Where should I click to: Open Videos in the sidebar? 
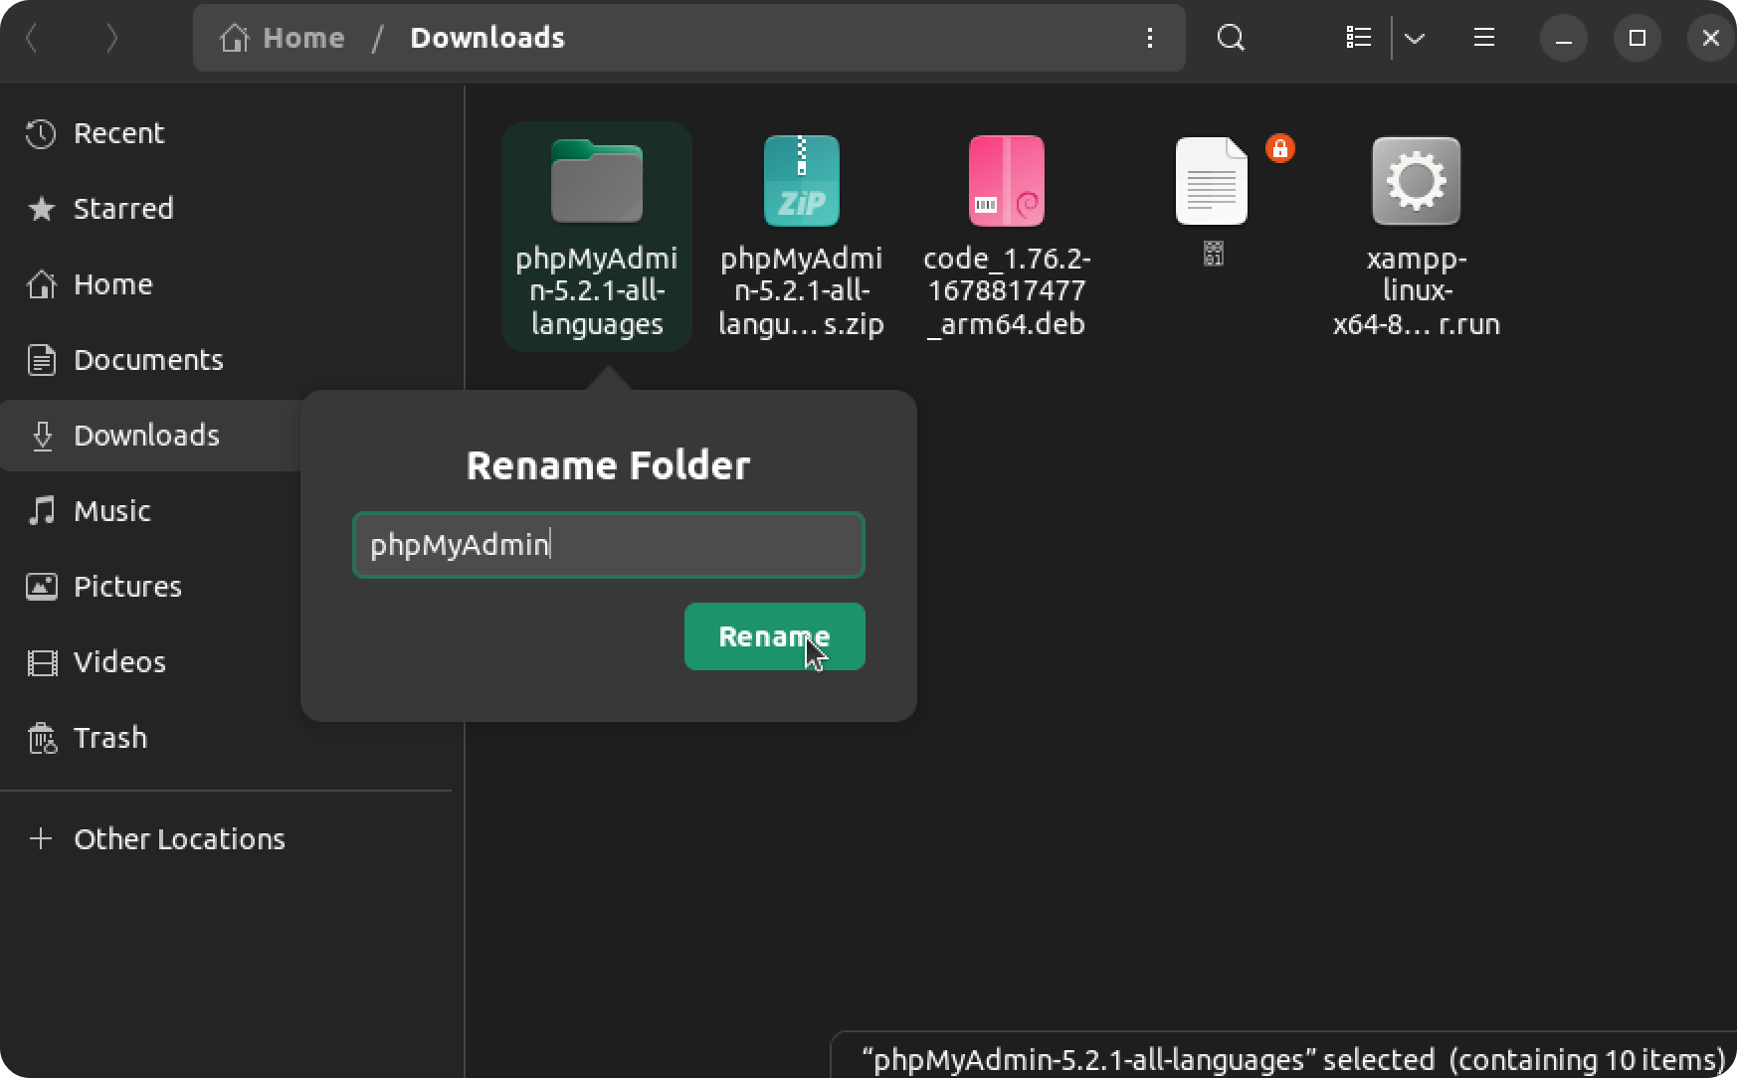point(151,662)
